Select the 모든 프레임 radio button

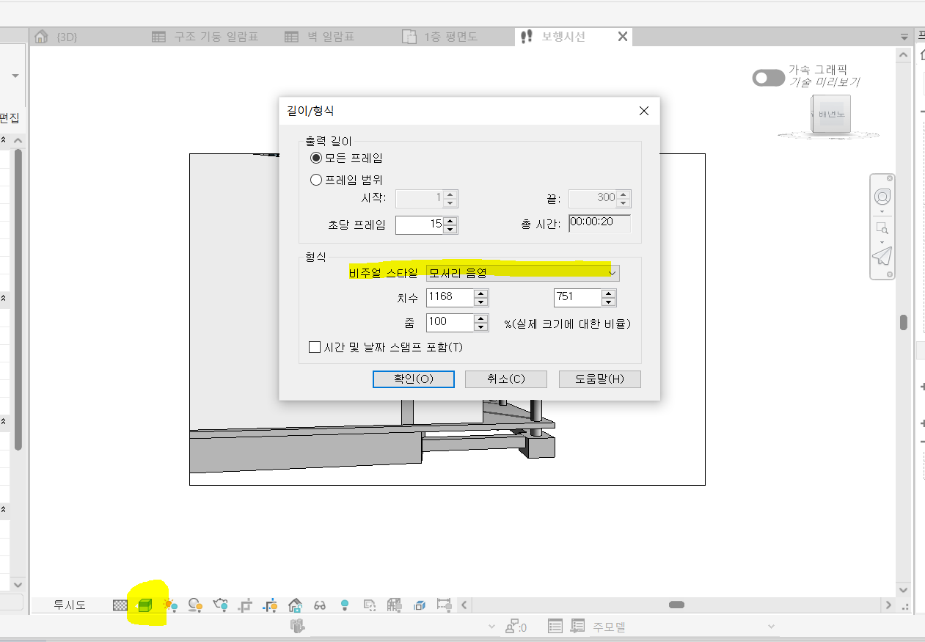click(316, 158)
